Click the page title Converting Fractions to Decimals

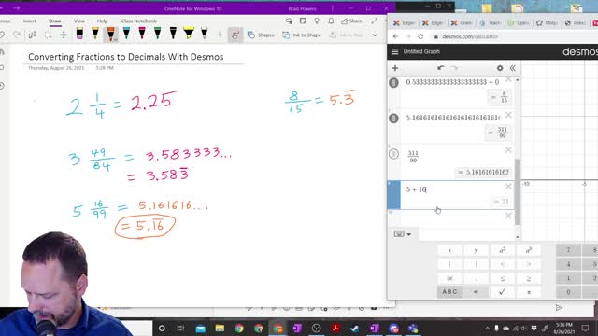tap(126, 57)
